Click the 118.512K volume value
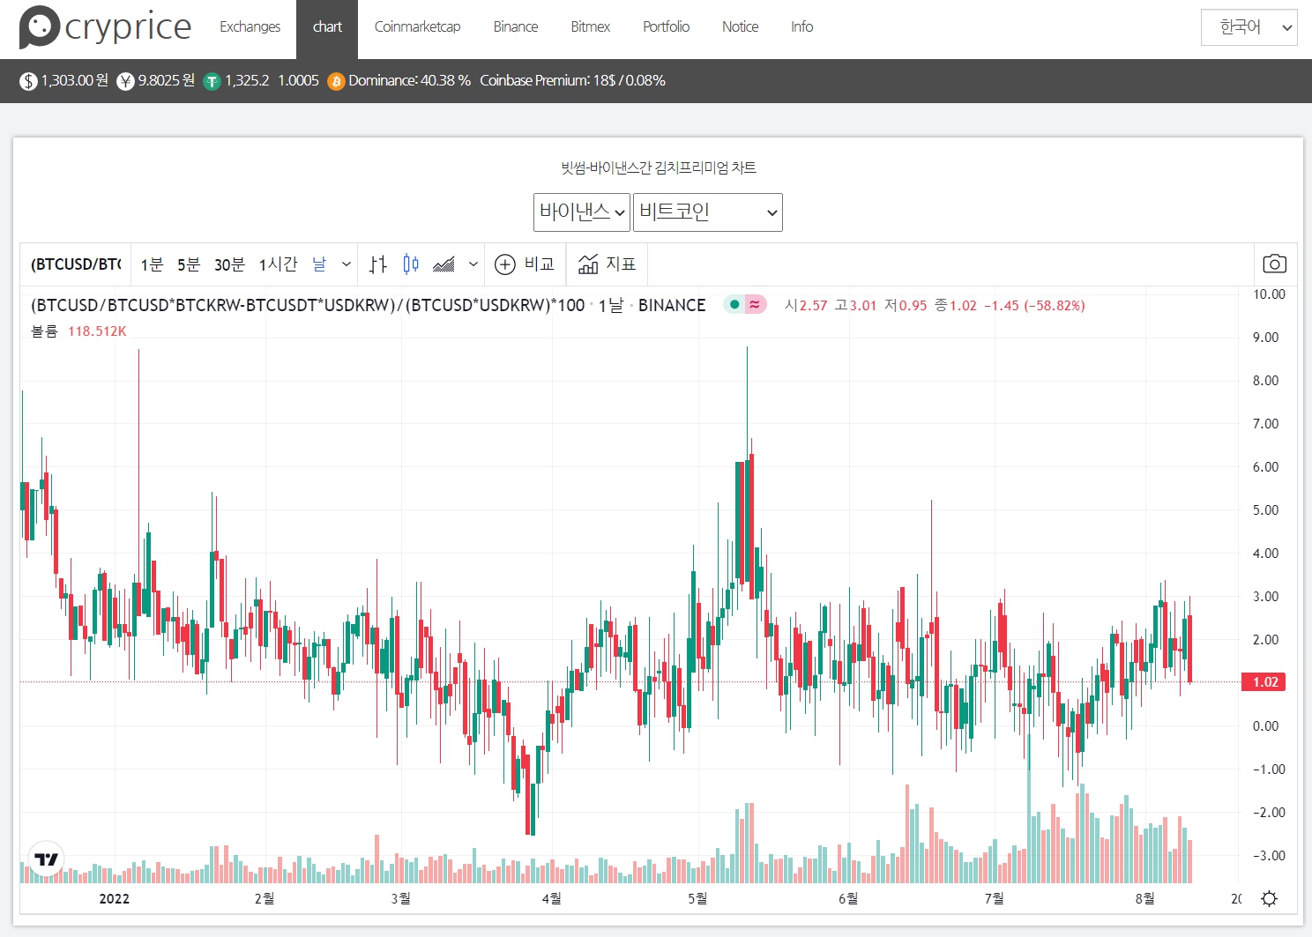This screenshot has height=937, width=1312. [x=97, y=331]
